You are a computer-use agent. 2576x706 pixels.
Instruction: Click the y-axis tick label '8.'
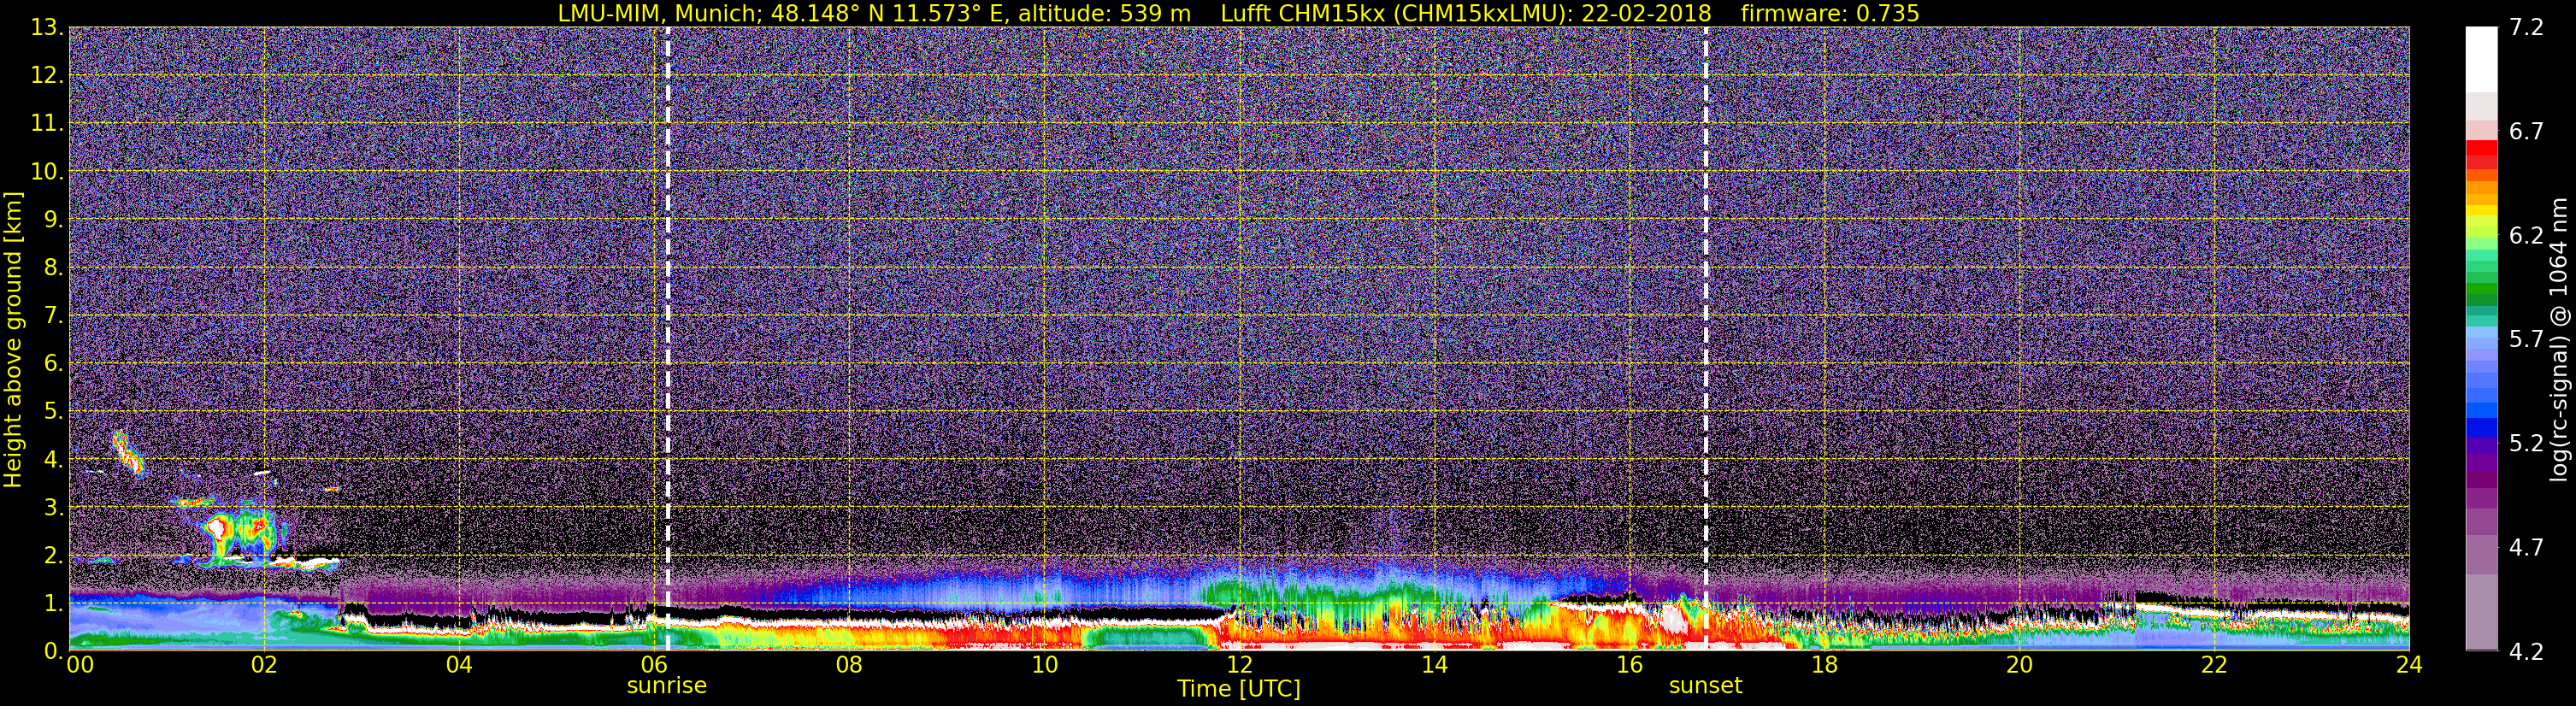(x=53, y=268)
